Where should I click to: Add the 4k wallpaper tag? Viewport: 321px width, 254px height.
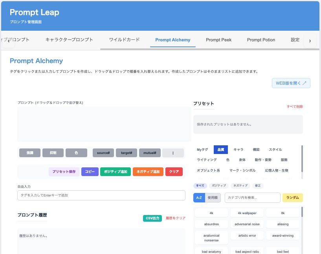(247, 213)
